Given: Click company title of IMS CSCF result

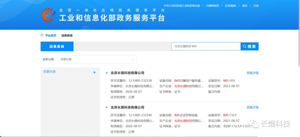Looking at the screenshot, I should point(127,107).
